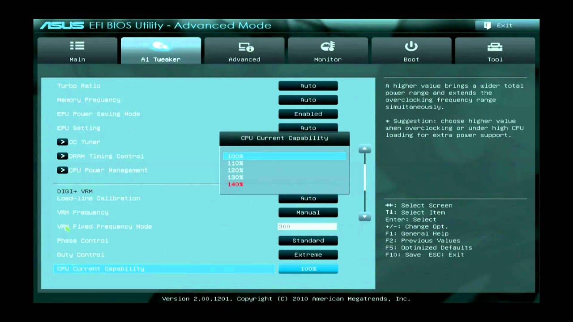This screenshot has height=322, width=573.
Task: Select the VRM Frequency label
Action: (83, 212)
